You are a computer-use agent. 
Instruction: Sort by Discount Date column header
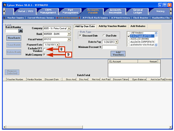click(53, 79)
